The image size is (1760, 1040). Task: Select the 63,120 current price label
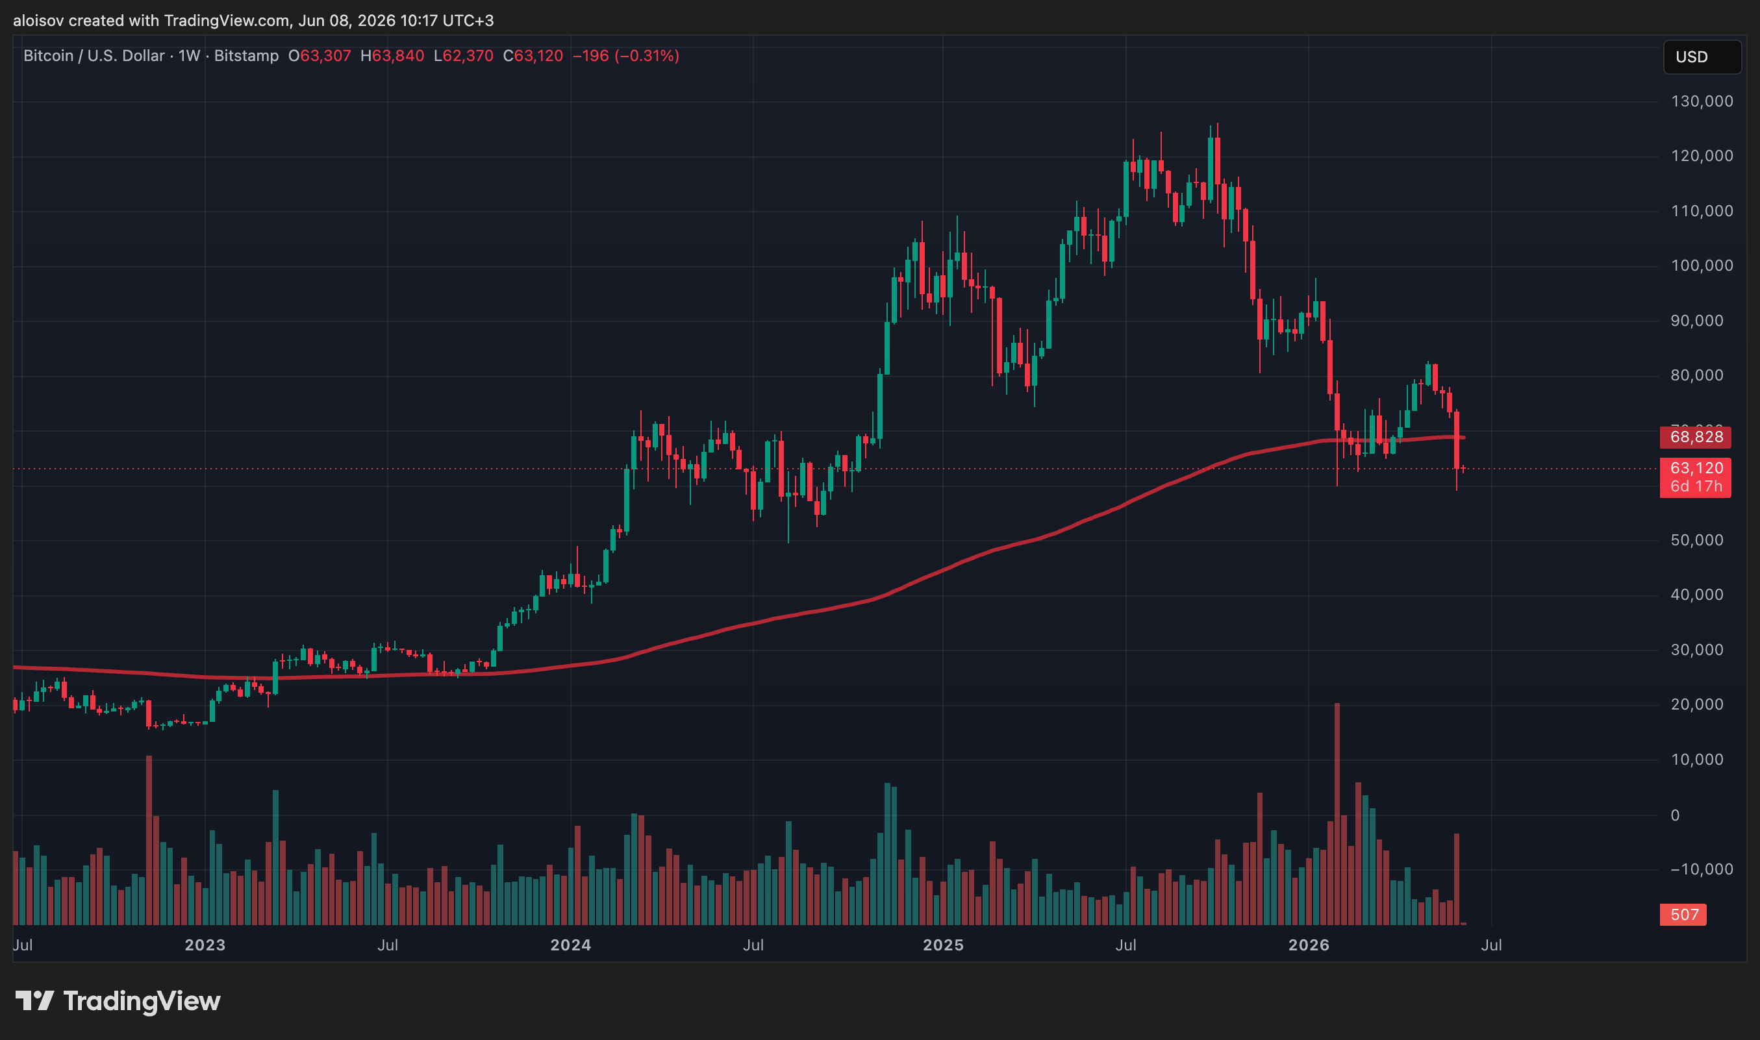tap(1695, 468)
